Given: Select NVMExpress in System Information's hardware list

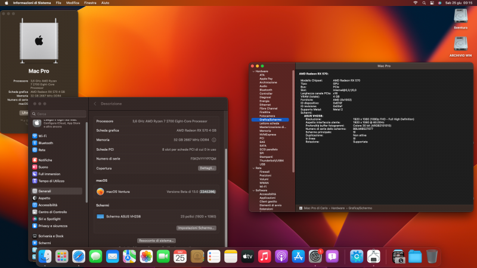Looking at the screenshot, I should (268, 135).
